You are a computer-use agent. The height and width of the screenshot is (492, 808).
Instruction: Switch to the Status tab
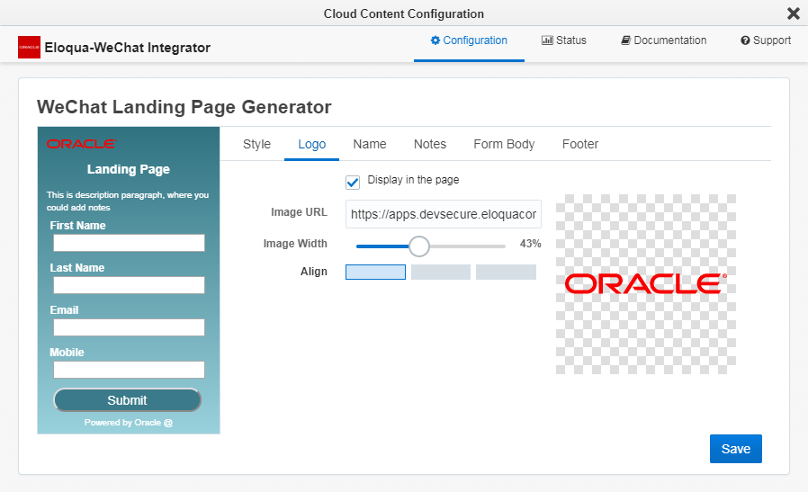pos(564,40)
